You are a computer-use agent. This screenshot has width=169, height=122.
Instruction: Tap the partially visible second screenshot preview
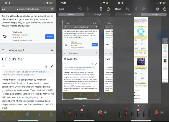point(108,59)
